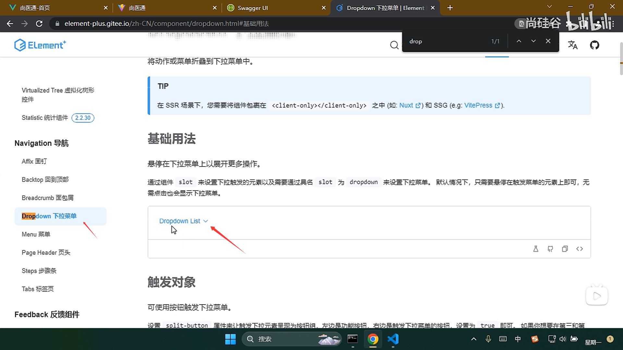Click the find-in-page search field

pyautogui.click(x=445, y=41)
